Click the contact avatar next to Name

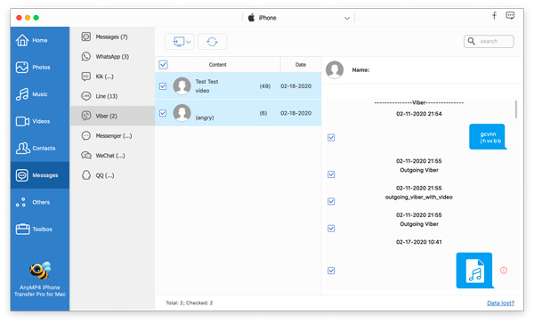[335, 69]
